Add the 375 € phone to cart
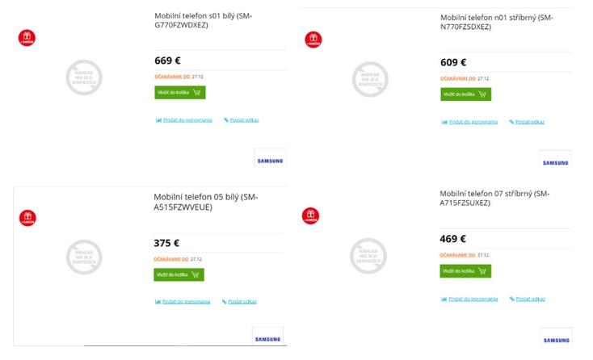The height and width of the screenshot is (360, 593). [x=179, y=274]
